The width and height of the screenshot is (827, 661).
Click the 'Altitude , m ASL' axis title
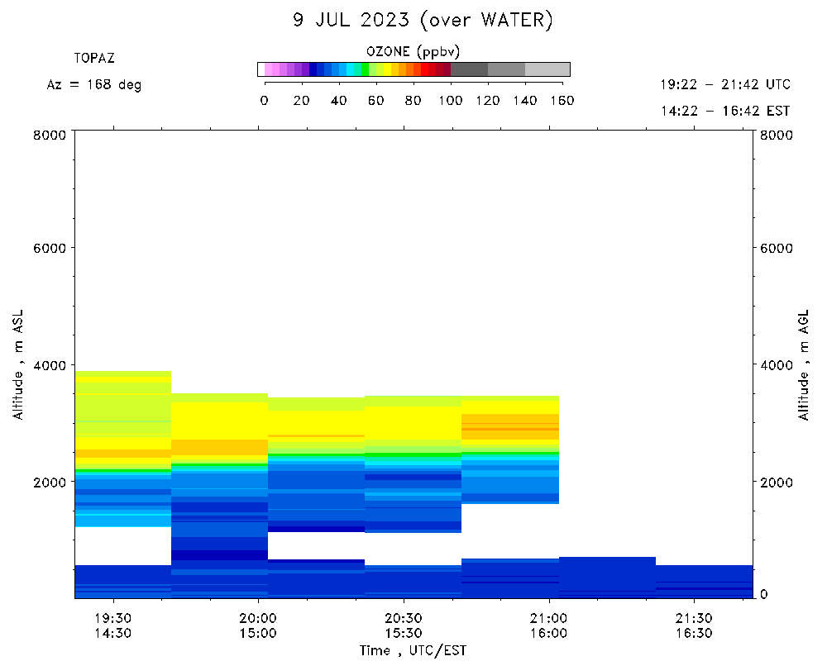18,364
